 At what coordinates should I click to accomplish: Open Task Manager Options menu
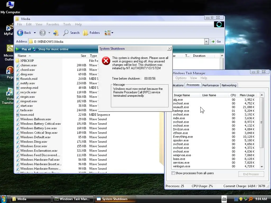tap(181, 78)
